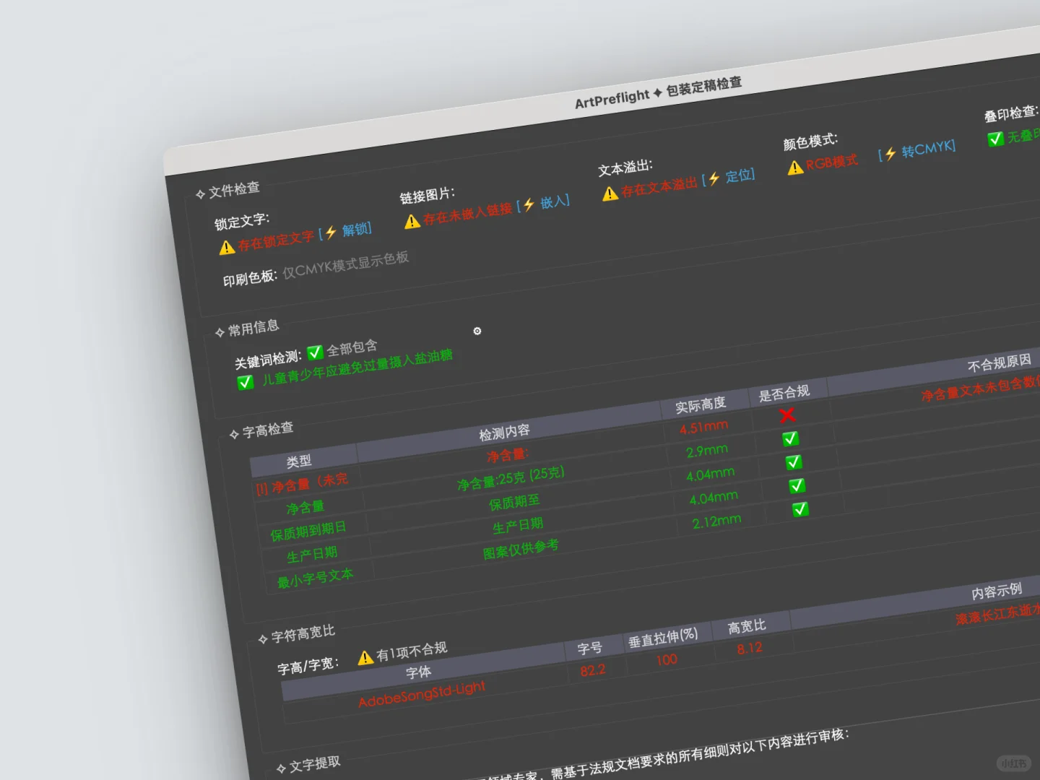This screenshot has height=780, width=1040.
Task: Click the compliance check in the 保质期至 row
Action: click(794, 462)
